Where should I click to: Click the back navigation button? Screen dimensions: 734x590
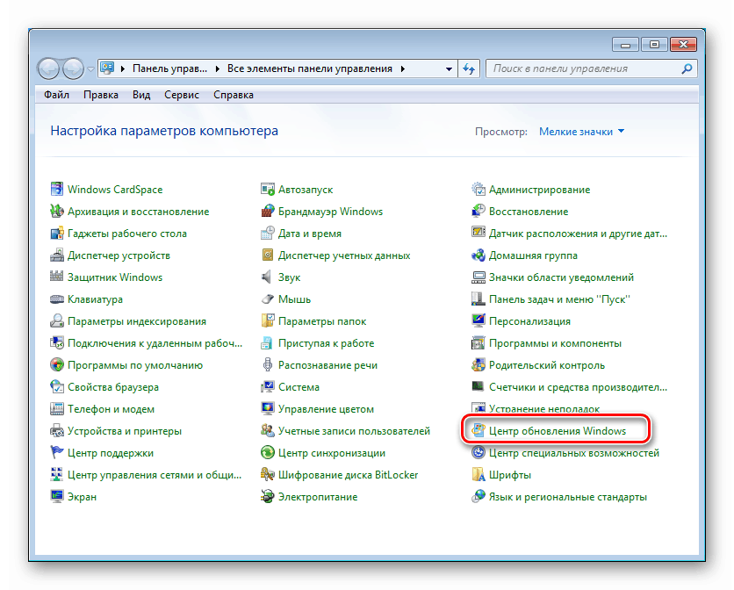click(47, 68)
